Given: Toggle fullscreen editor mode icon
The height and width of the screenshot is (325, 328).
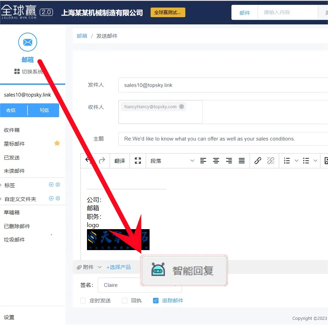Looking at the screenshot, I should pos(138,161).
